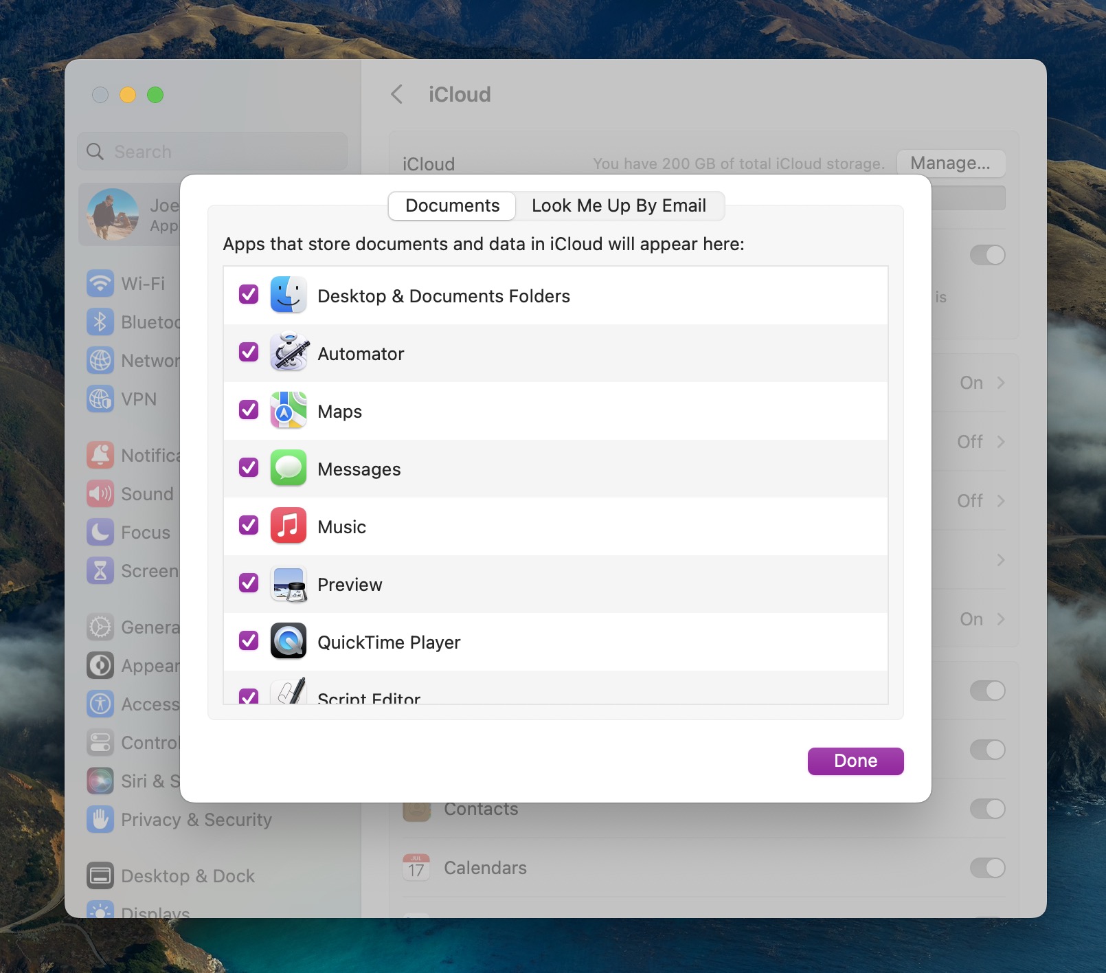
Task: Click the Preview app icon
Action: (x=289, y=584)
